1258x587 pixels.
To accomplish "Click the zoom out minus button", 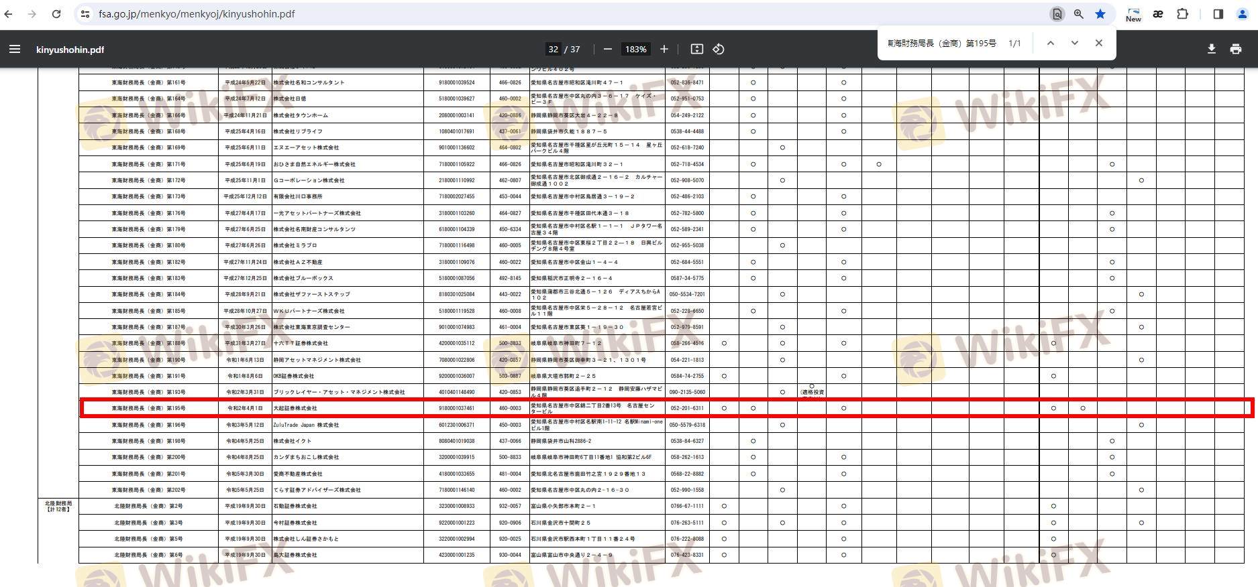I will tap(608, 49).
